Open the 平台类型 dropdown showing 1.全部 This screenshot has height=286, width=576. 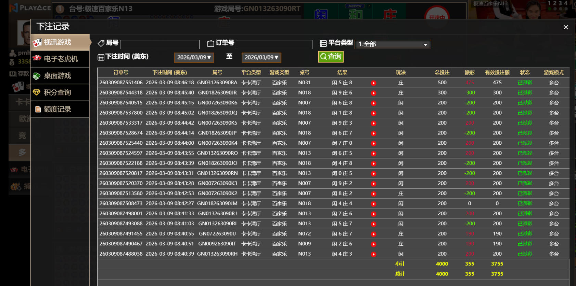point(393,44)
